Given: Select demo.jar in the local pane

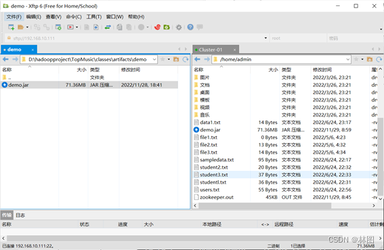Looking at the screenshot, I should 89,85.
